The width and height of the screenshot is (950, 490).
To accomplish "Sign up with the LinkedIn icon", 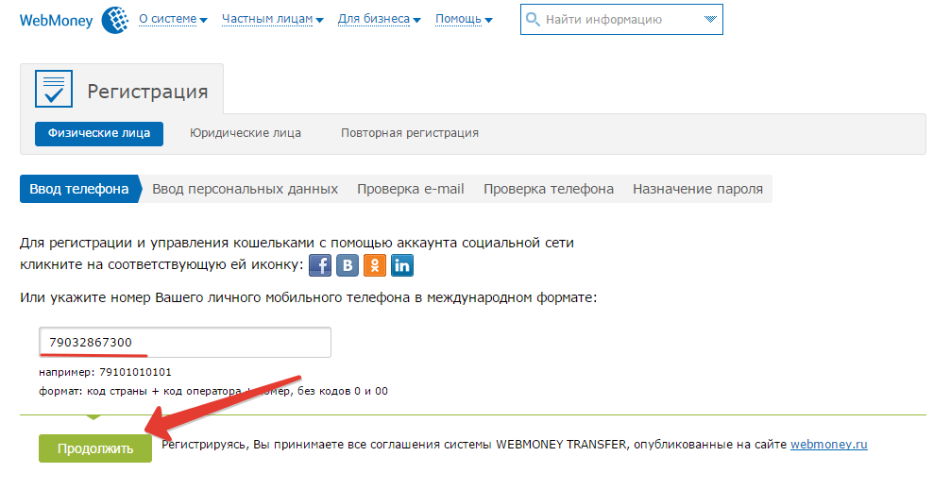I will 401,265.
